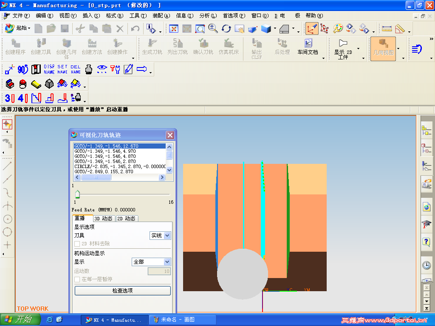Click the Create Method (创建方法) icon
This screenshot has height=326, width=435.
tap(92, 47)
